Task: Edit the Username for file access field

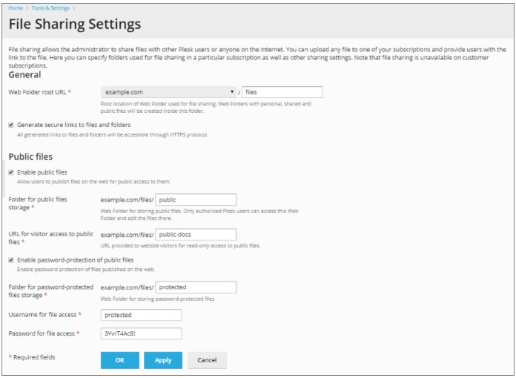Action: tap(141, 315)
